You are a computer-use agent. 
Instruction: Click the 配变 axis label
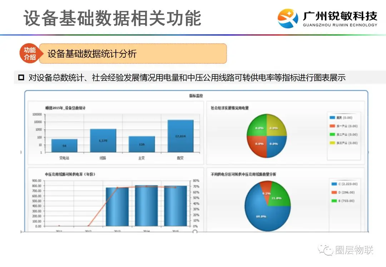coord(180,158)
